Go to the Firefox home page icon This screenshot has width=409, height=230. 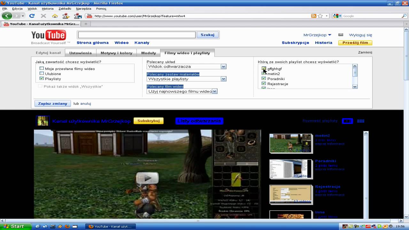[55, 16]
